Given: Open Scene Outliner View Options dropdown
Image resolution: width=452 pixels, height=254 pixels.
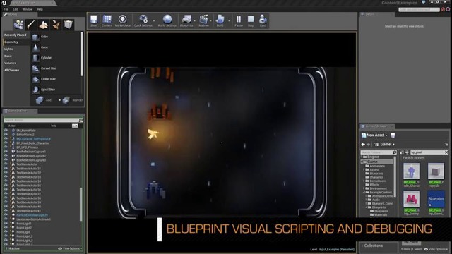Looking at the screenshot, I should point(70,248).
